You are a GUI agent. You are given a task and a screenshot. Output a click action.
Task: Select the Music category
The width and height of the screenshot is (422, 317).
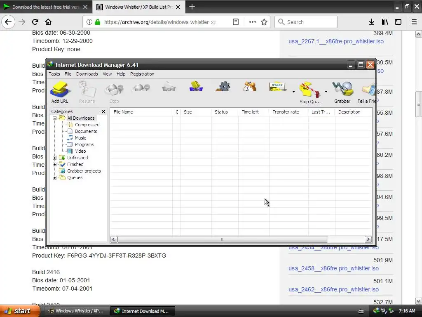tap(80, 138)
